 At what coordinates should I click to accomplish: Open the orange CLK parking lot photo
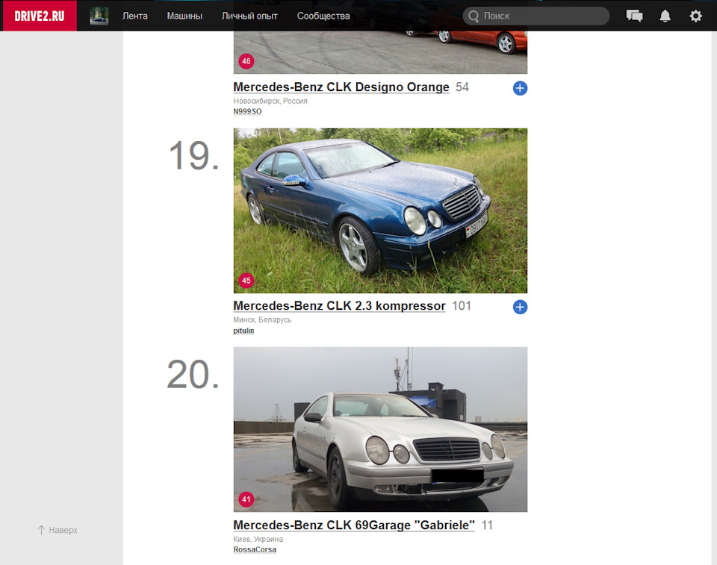tap(380, 52)
